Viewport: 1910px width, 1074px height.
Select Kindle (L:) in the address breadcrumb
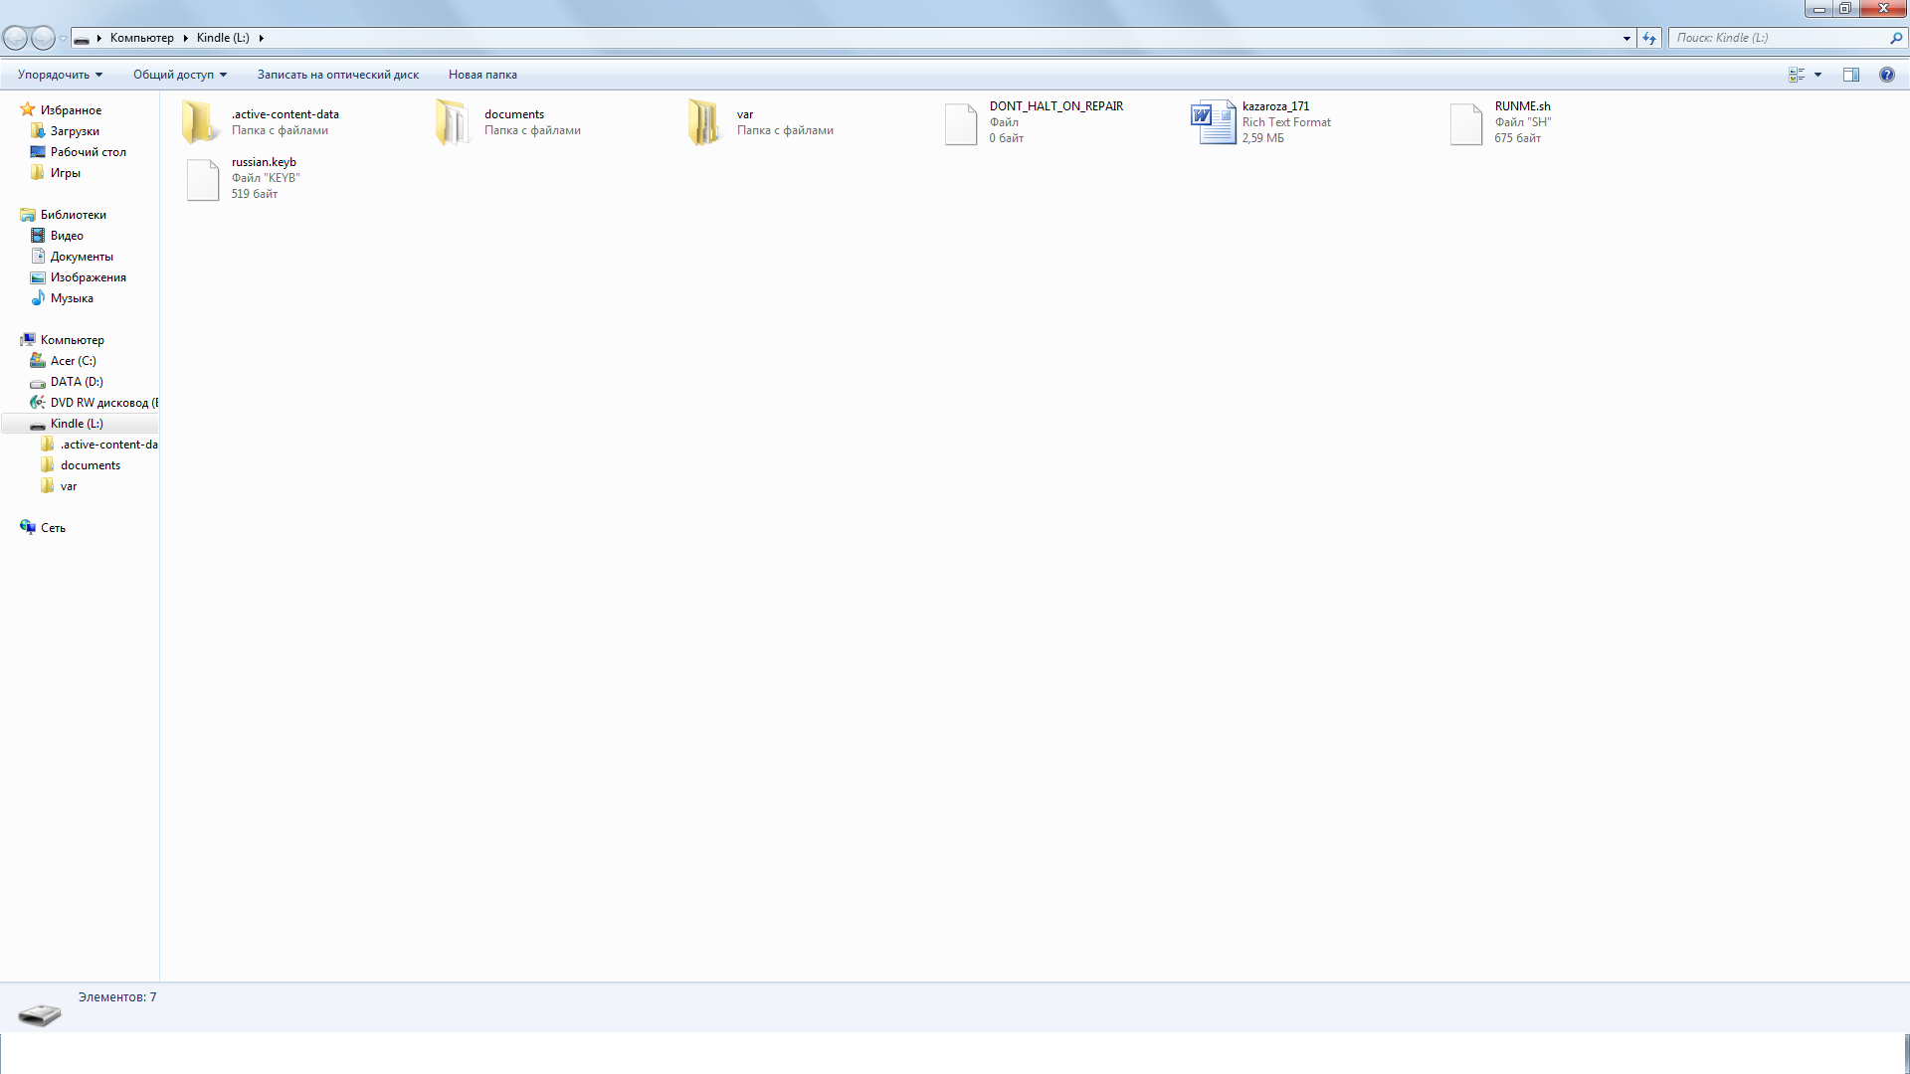tap(223, 38)
